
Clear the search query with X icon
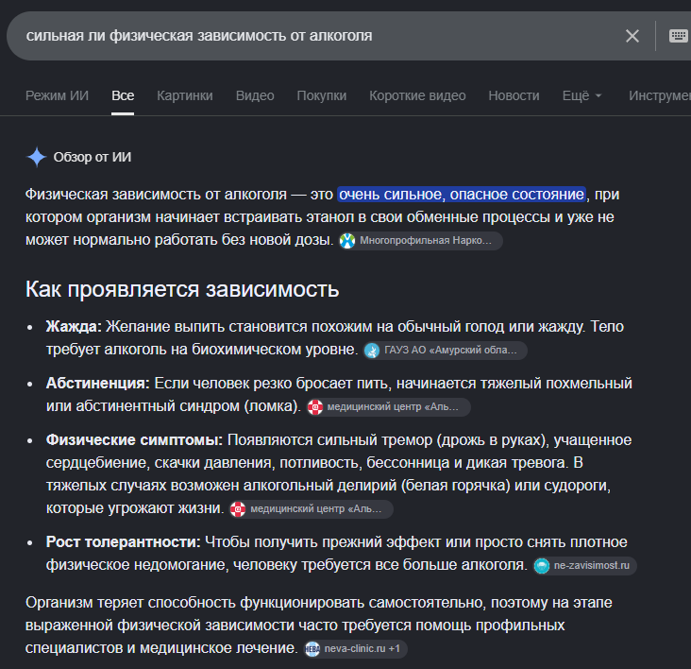632,36
